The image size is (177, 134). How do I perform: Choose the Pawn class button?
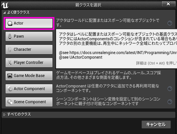pyautogui.click(x=29, y=36)
